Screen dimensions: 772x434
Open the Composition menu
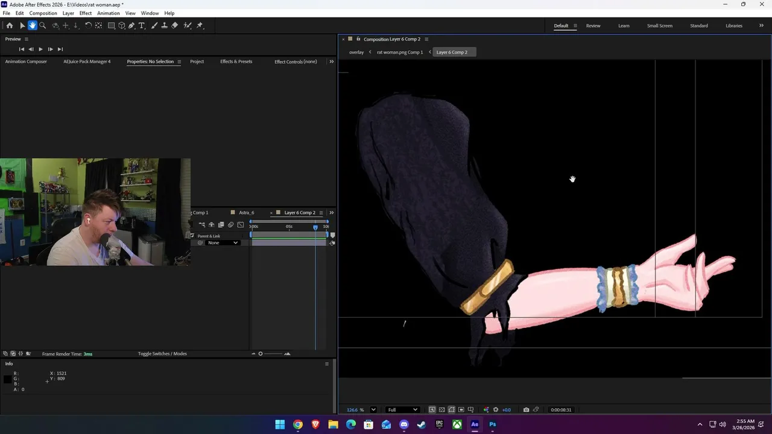pos(43,13)
